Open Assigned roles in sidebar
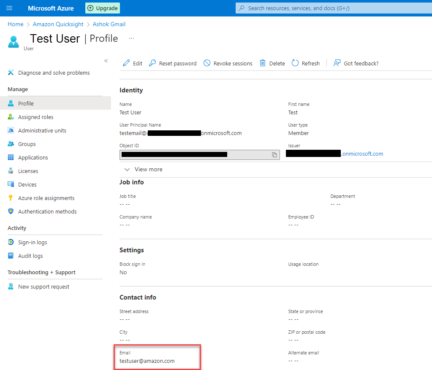 point(36,117)
